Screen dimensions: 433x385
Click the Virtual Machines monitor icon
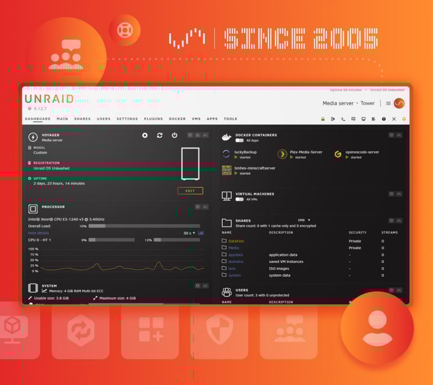227,196
